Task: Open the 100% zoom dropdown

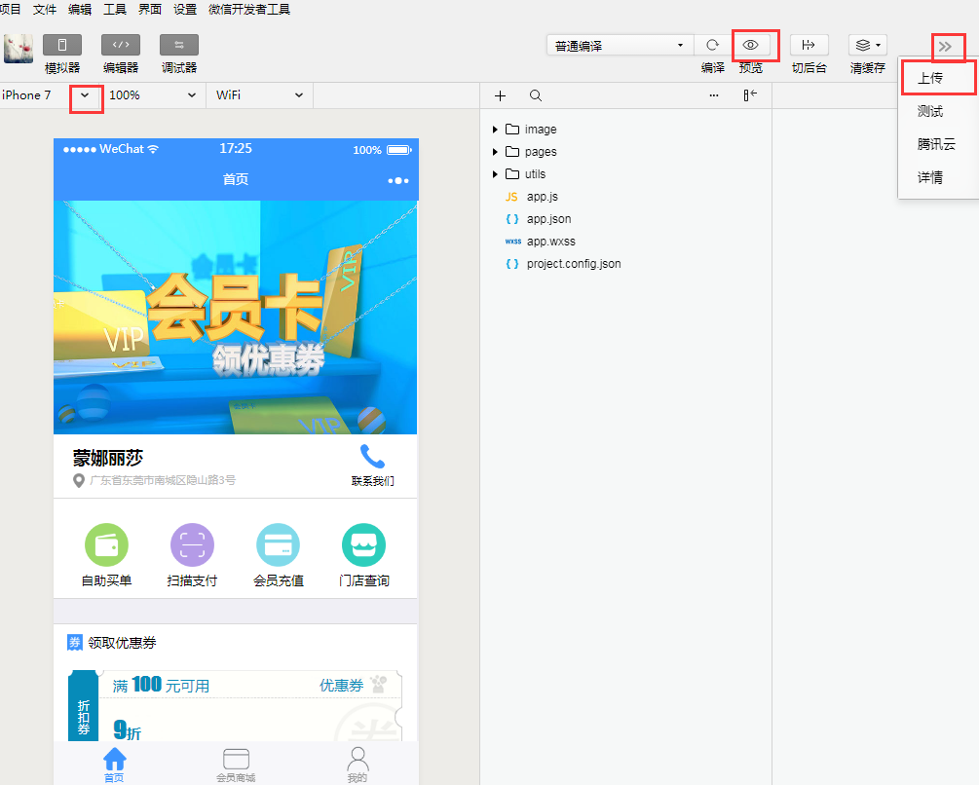Action: [x=154, y=95]
